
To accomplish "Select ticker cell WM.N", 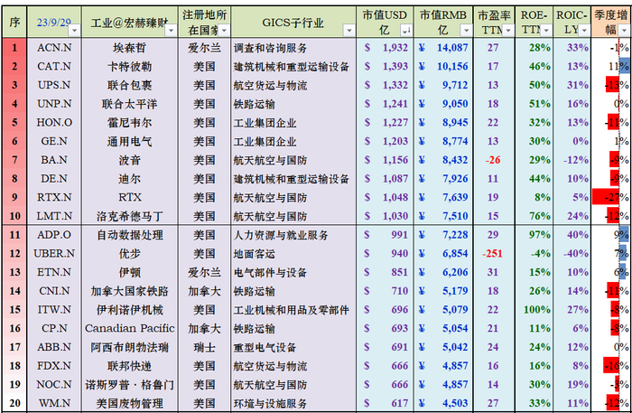I will pos(54,403).
